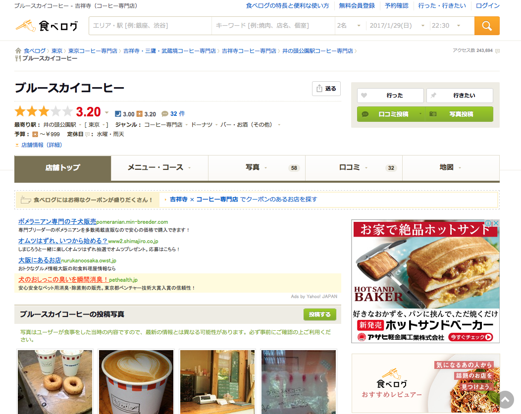Click the holiday note icon beside 定休日
This screenshot has height=414, width=521.
[87, 135]
